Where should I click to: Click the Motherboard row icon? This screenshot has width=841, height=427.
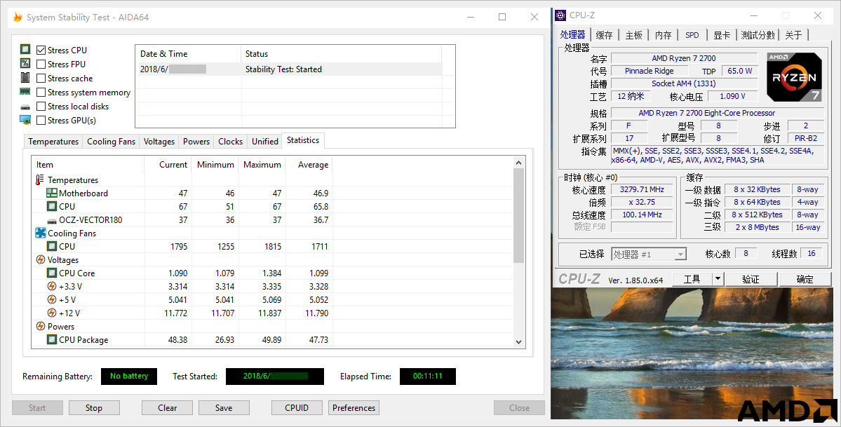51,193
